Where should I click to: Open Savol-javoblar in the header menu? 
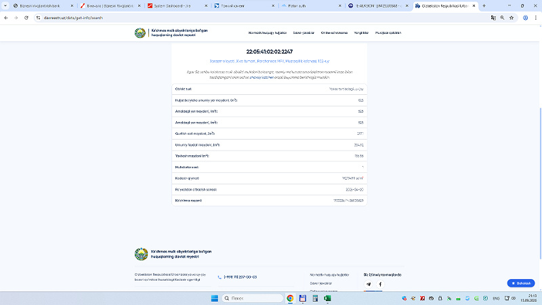pos(304,33)
